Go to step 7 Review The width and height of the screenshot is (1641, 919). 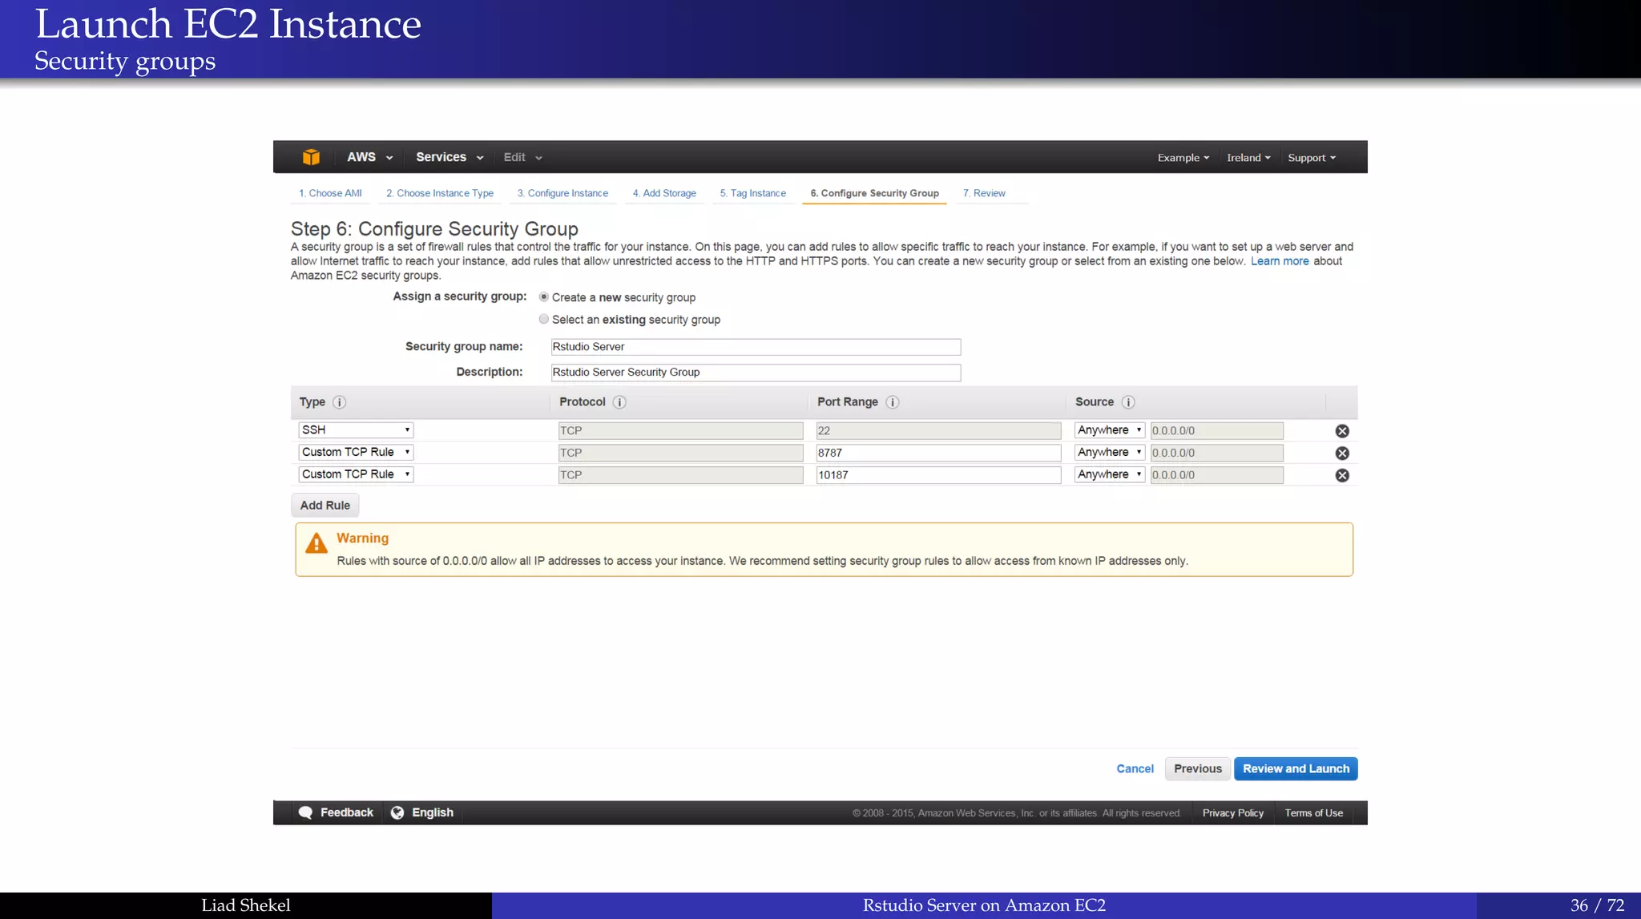click(x=984, y=193)
